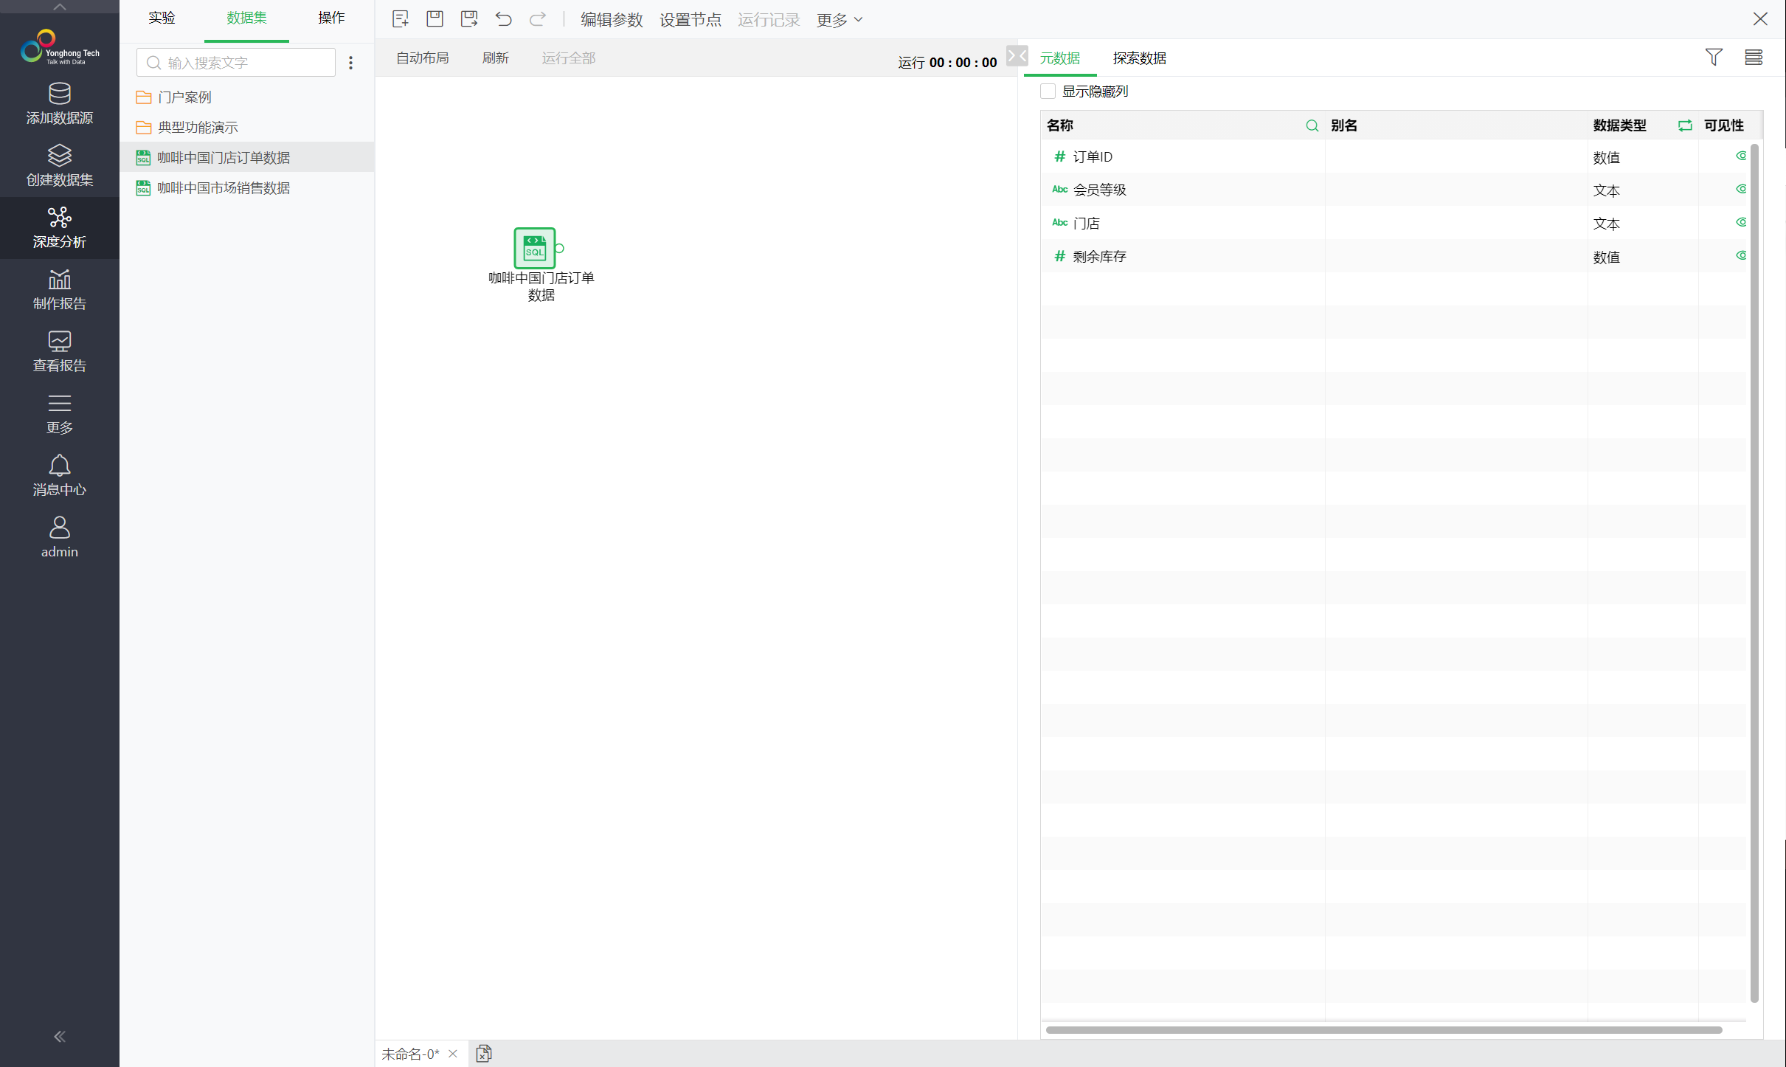Click 文本 data type of 会员等级
The height and width of the screenshot is (1067, 1786).
1606,190
